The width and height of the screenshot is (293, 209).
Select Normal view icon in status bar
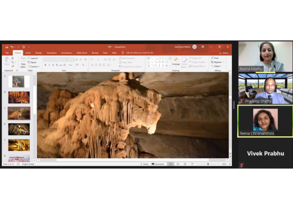171,164
